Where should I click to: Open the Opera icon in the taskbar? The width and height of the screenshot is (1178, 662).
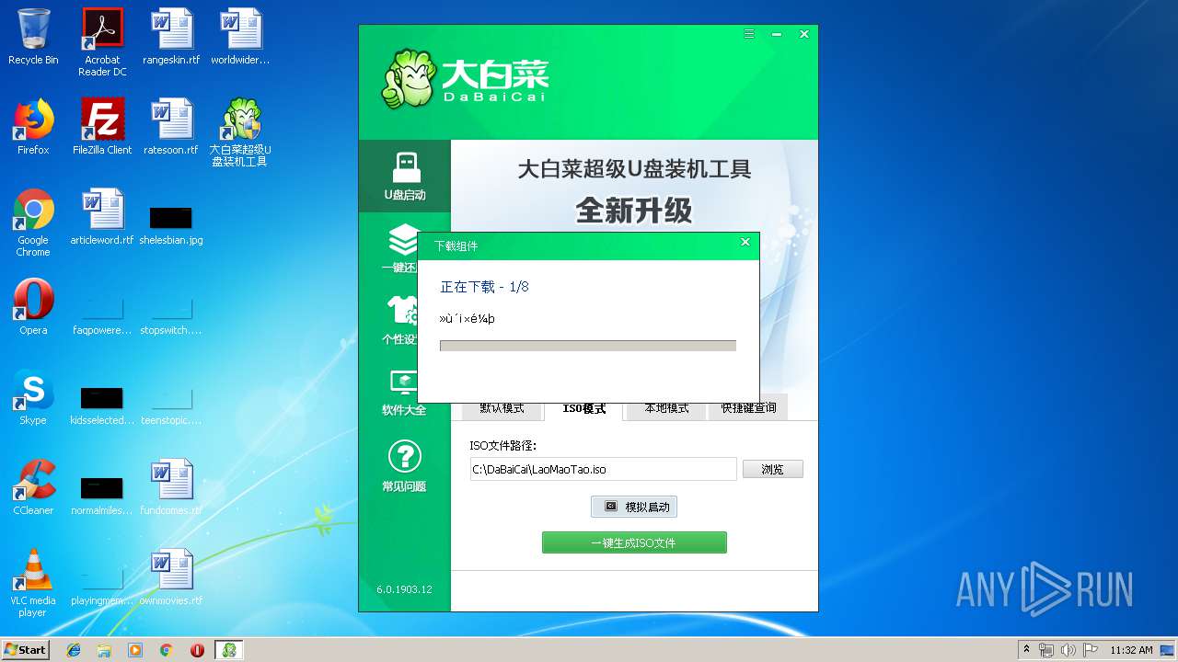197,650
